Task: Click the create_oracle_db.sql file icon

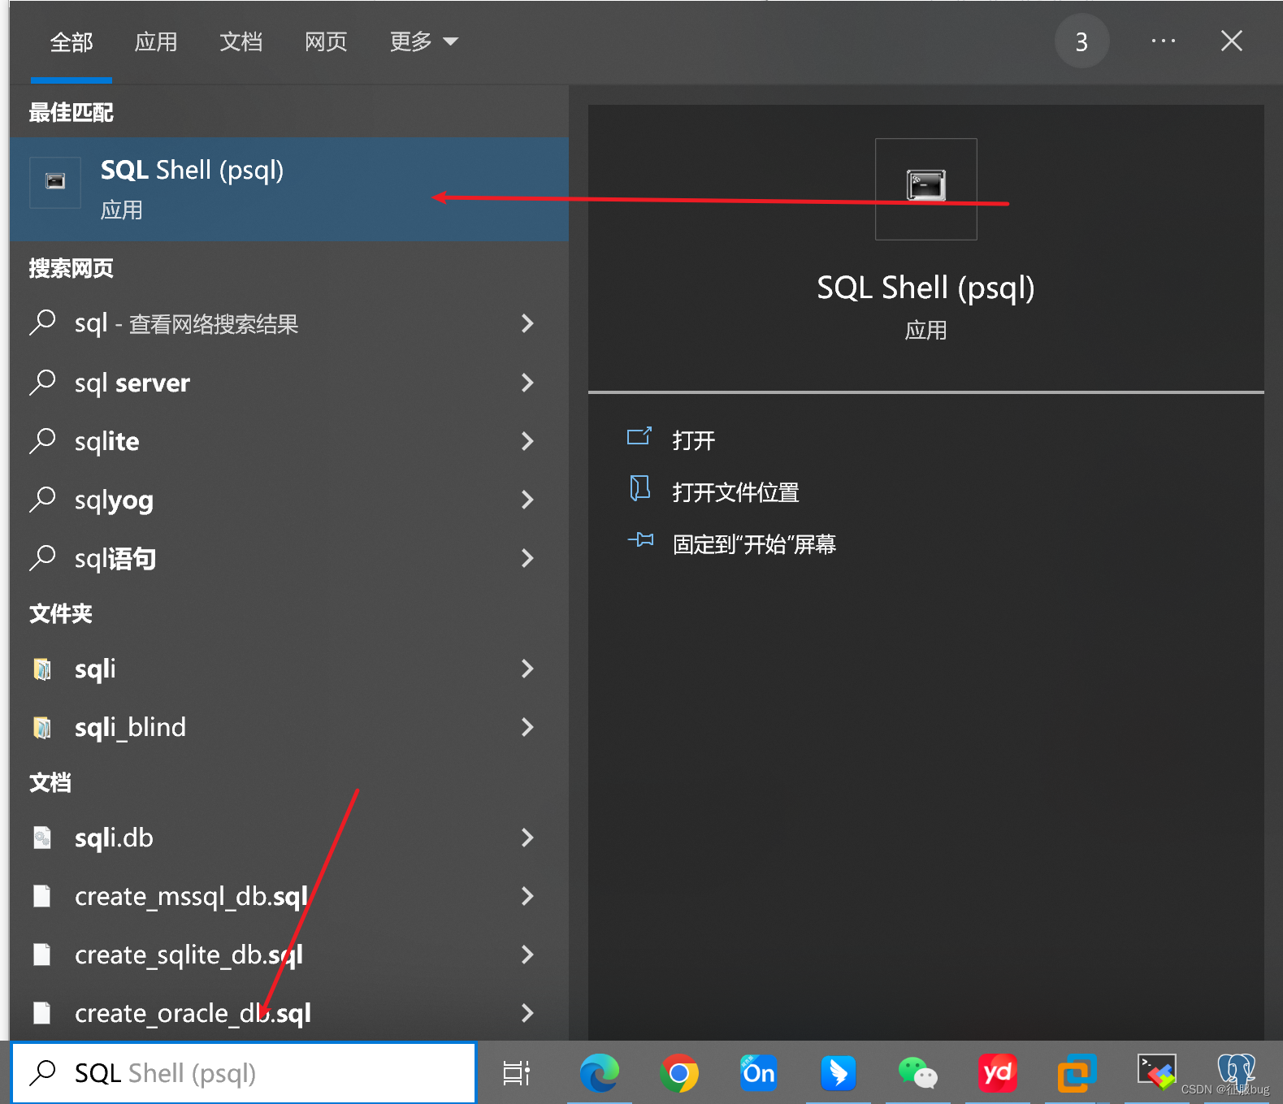Action: [x=42, y=1013]
